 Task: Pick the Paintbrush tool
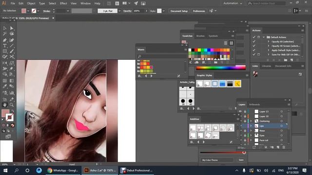coord(12,51)
